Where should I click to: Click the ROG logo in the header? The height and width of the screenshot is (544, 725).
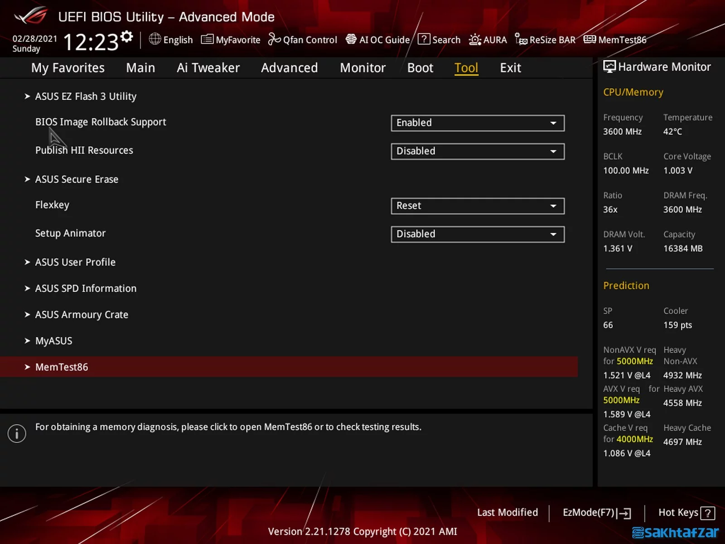(31, 16)
